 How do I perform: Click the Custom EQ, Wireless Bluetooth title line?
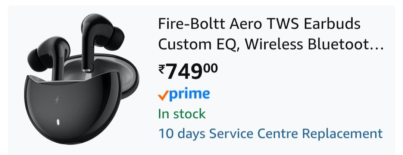click(266, 44)
